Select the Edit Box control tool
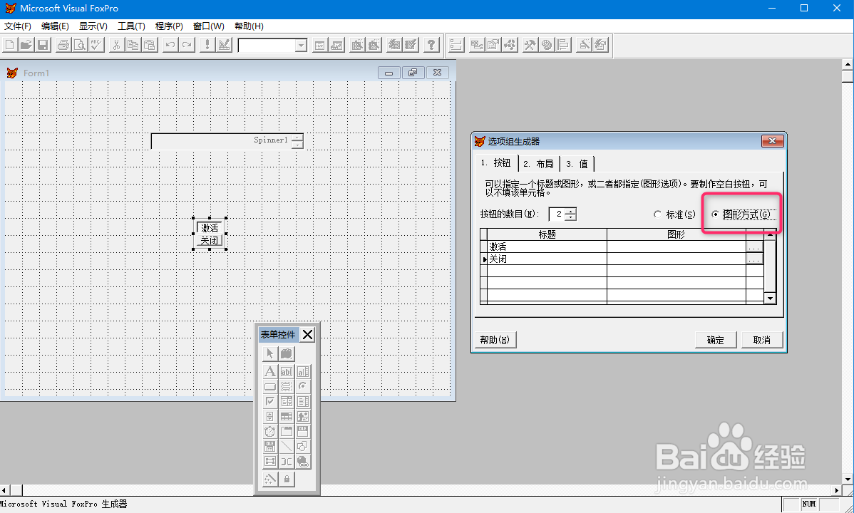854x513 pixels. click(303, 371)
